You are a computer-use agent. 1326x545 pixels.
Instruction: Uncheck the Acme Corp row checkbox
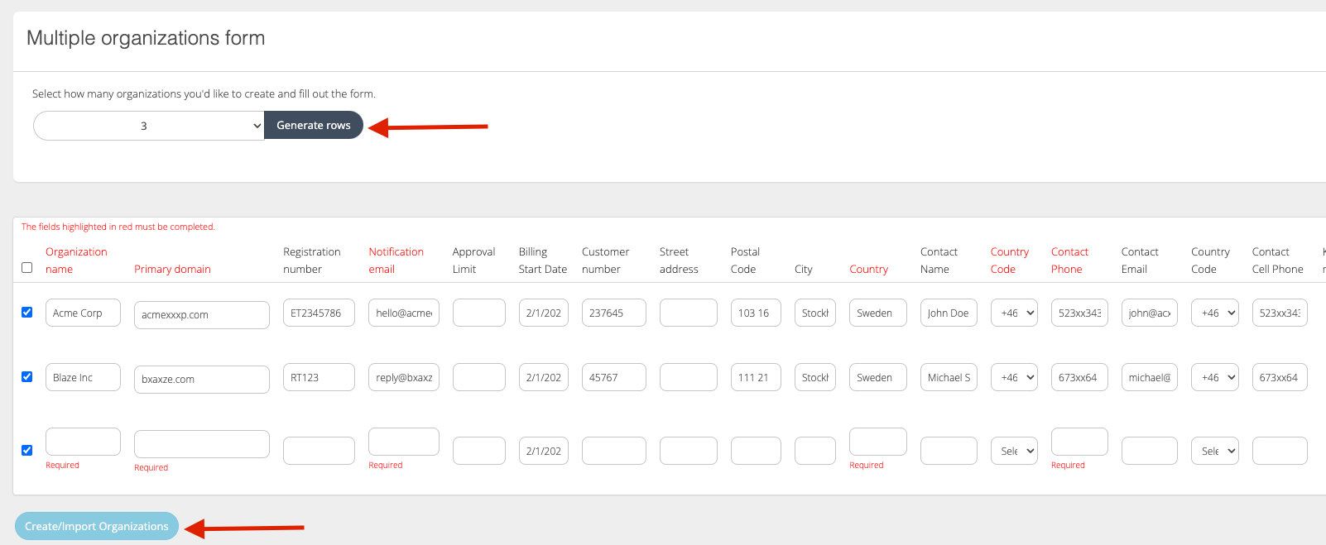(x=27, y=312)
